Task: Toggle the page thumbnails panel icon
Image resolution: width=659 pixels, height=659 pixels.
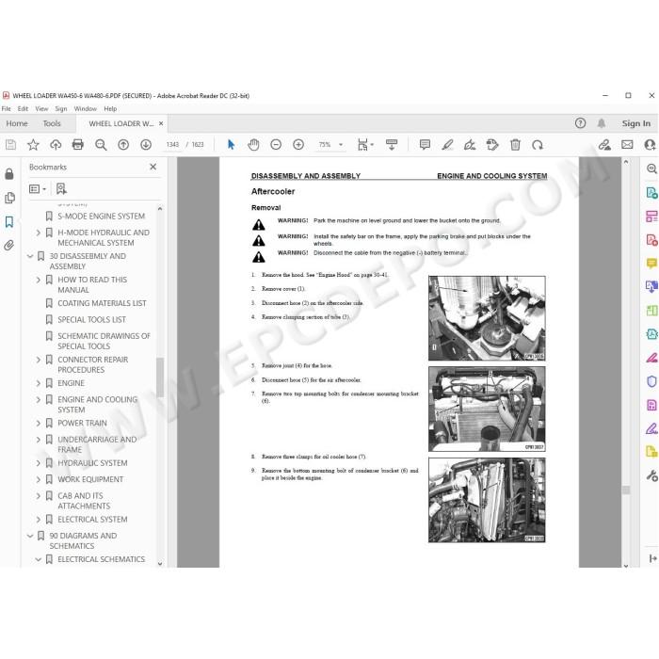Action: [9, 198]
